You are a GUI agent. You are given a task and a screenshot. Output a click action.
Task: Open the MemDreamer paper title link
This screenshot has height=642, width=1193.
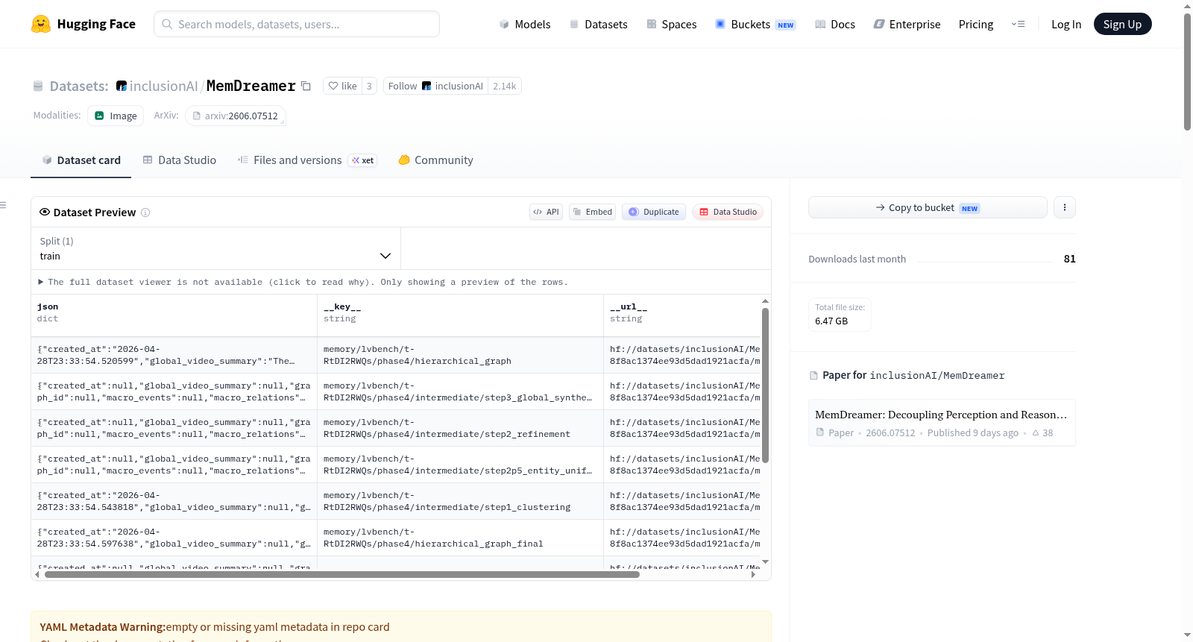coord(941,415)
